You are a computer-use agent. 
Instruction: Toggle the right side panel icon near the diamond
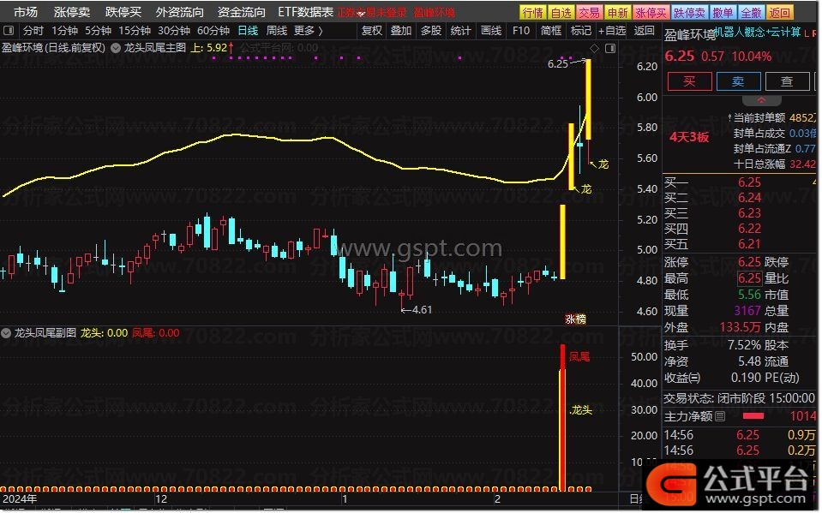click(x=610, y=48)
